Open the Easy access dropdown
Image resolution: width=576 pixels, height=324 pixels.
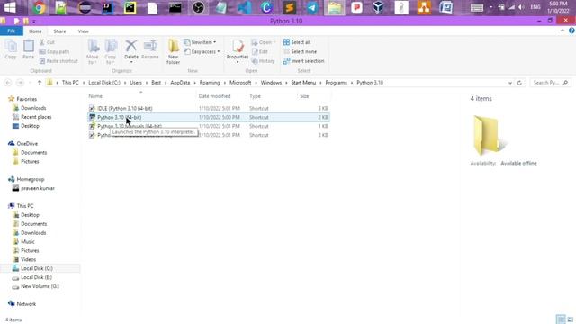(x=202, y=52)
